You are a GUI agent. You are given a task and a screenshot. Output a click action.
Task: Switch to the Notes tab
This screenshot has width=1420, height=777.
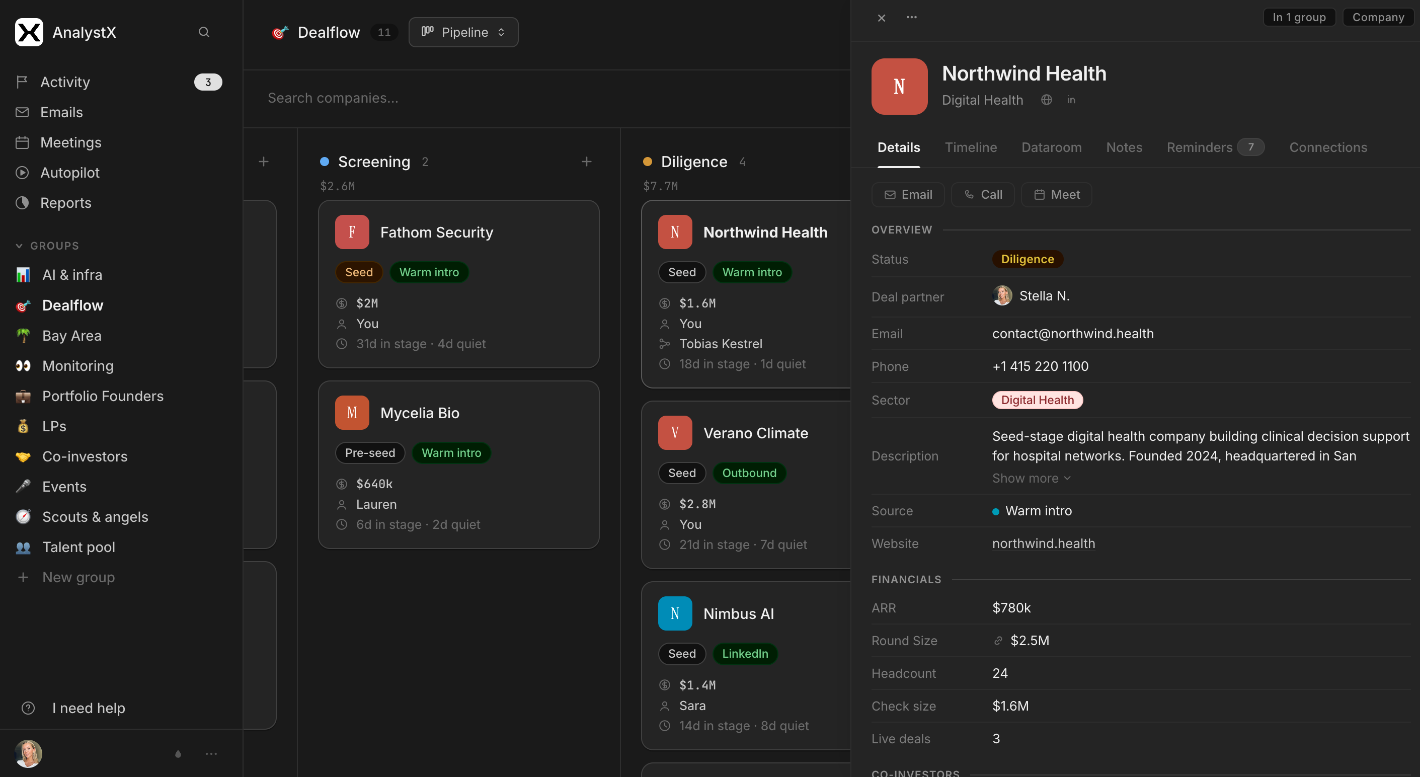click(x=1124, y=147)
